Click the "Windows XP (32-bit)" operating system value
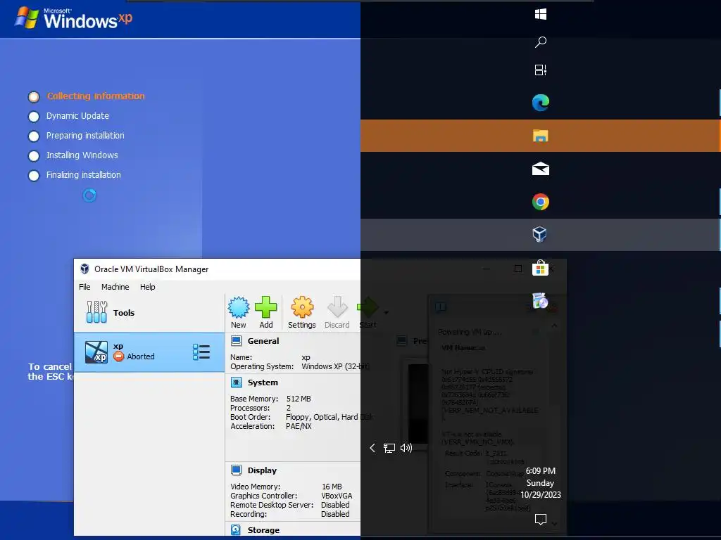Screen dimensions: 721x540 [x=336, y=367]
